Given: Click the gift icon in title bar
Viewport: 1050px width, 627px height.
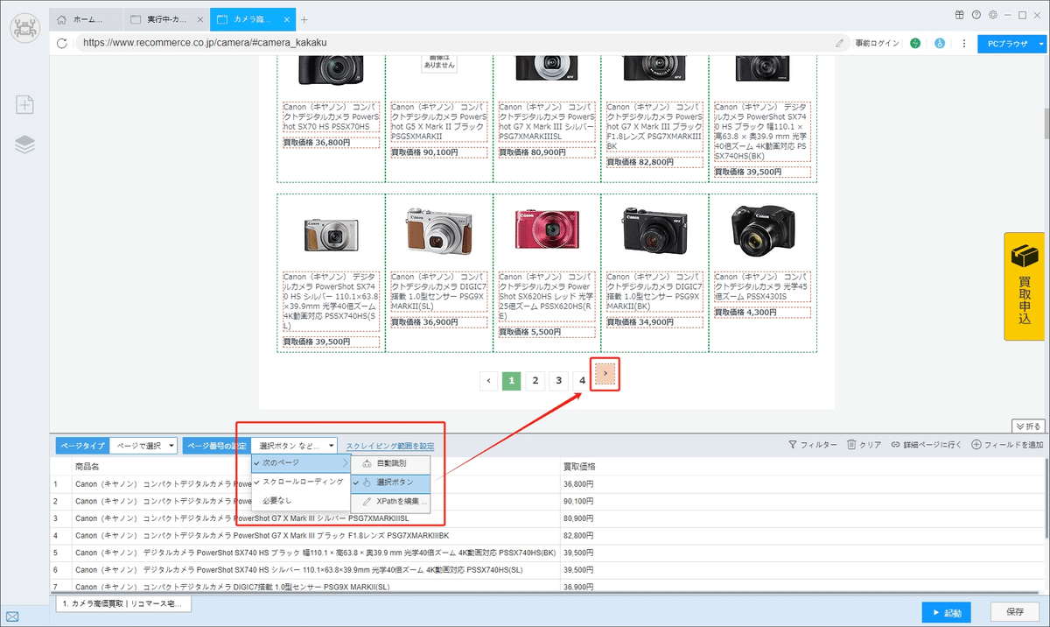Looking at the screenshot, I should point(960,15).
